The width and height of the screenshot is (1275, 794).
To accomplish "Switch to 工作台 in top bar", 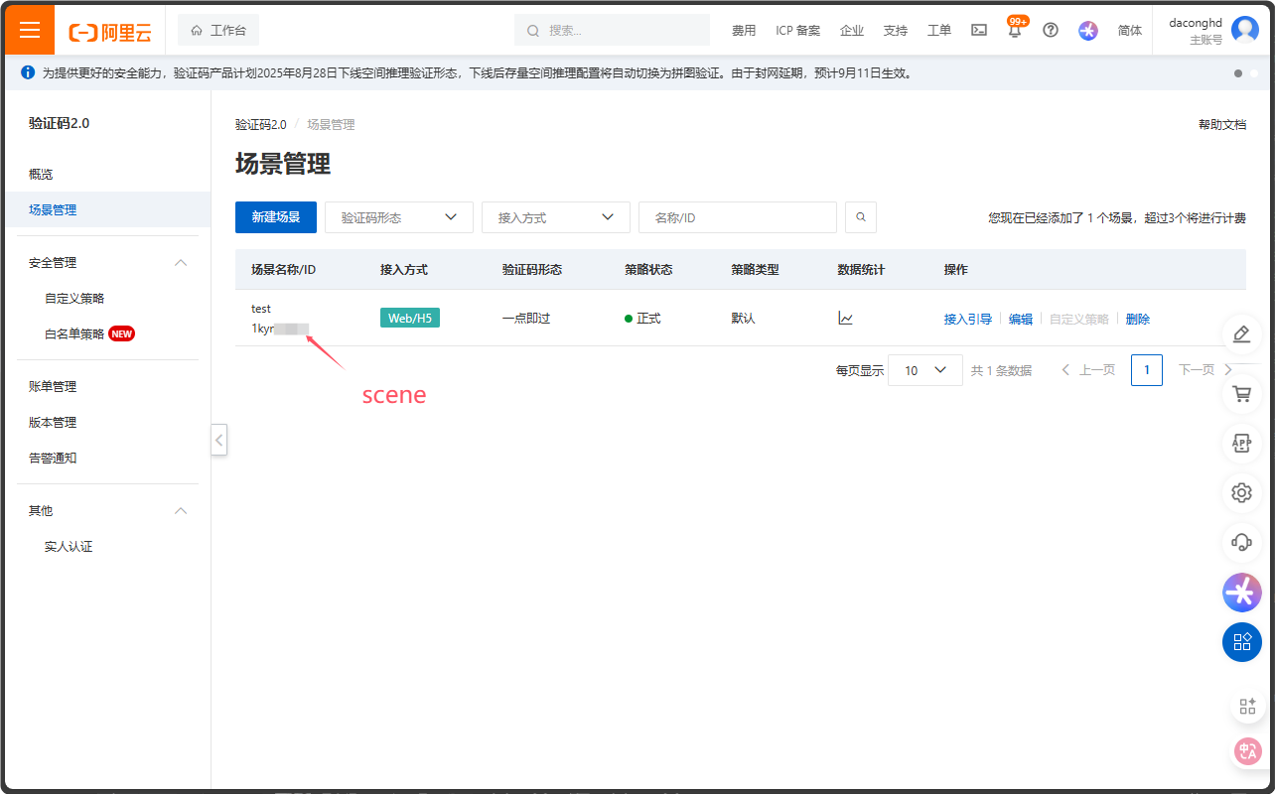I will coord(217,30).
